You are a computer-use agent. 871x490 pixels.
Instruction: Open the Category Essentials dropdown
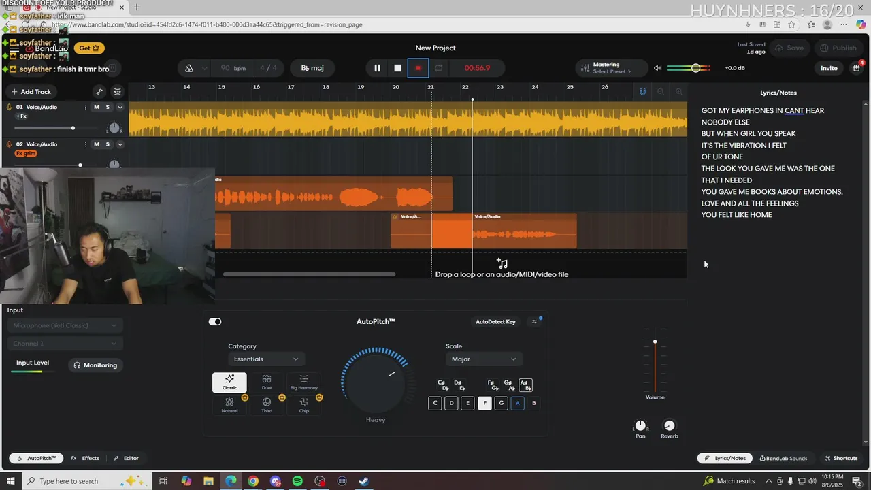(266, 359)
